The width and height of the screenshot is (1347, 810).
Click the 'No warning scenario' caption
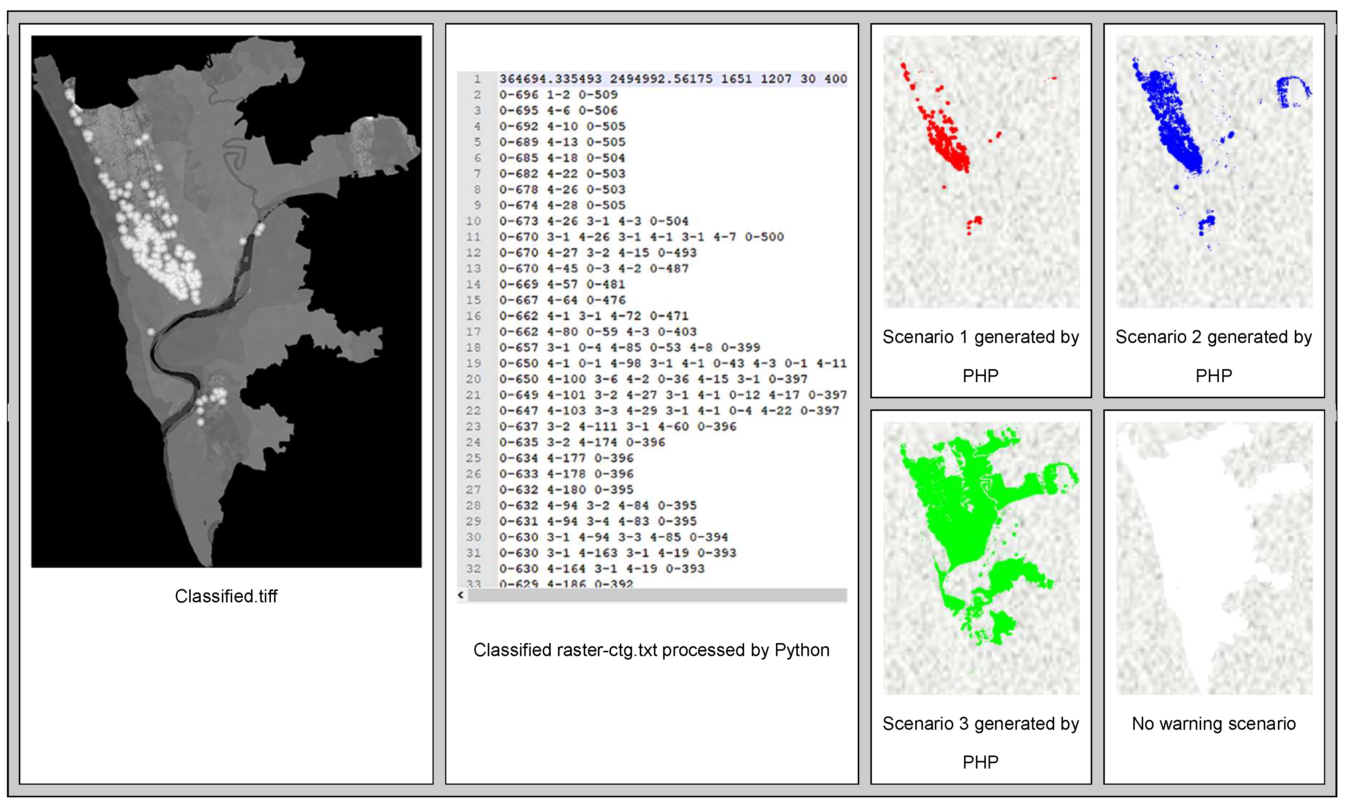tap(1214, 724)
